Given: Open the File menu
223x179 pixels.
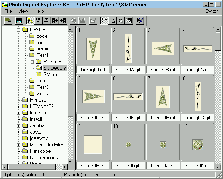Looking at the screenshot, I should pos(8,11).
